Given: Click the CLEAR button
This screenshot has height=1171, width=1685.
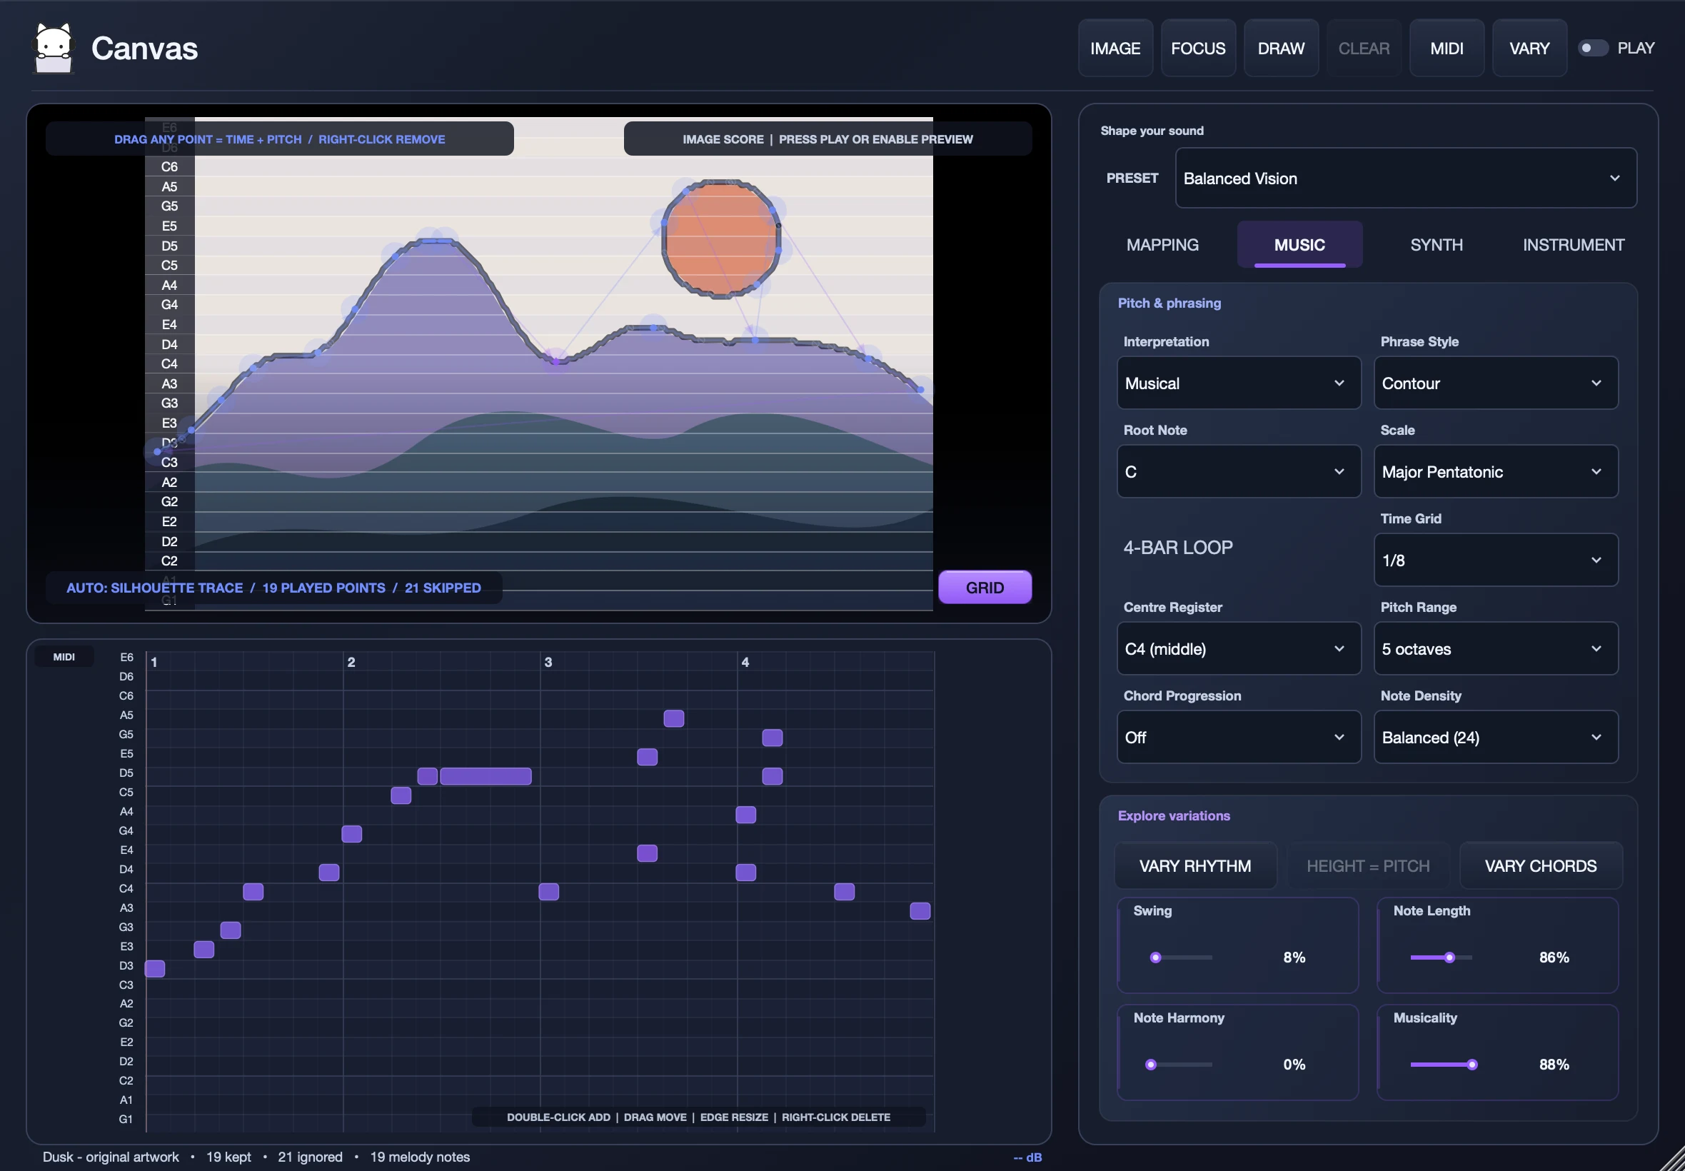Looking at the screenshot, I should (x=1364, y=49).
